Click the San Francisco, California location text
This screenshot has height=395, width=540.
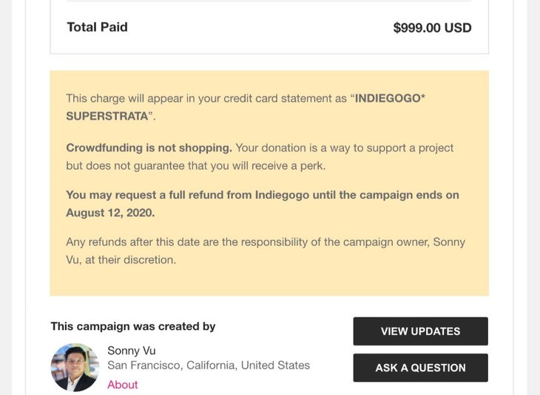[209, 365]
